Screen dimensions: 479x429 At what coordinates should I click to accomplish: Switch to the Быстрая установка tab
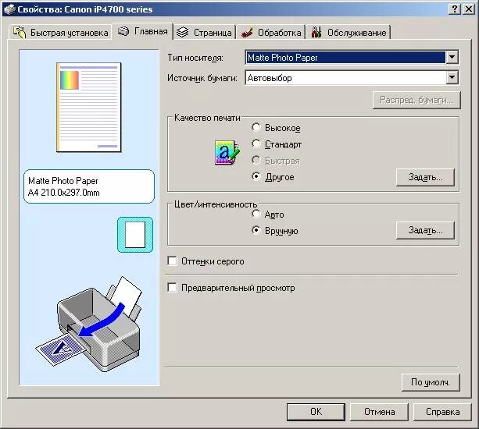(60, 32)
